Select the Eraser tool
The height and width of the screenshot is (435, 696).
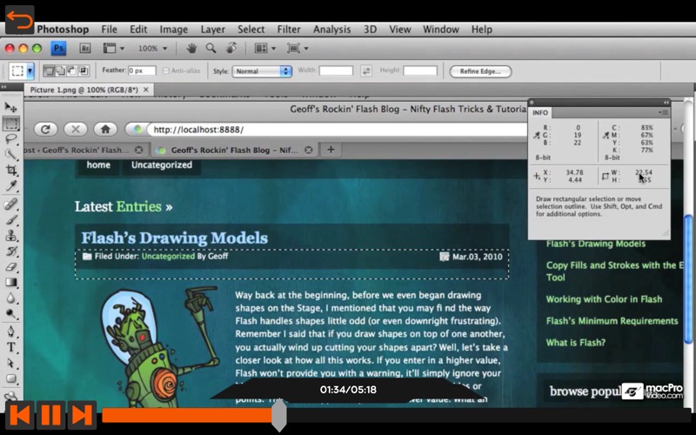tap(11, 267)
